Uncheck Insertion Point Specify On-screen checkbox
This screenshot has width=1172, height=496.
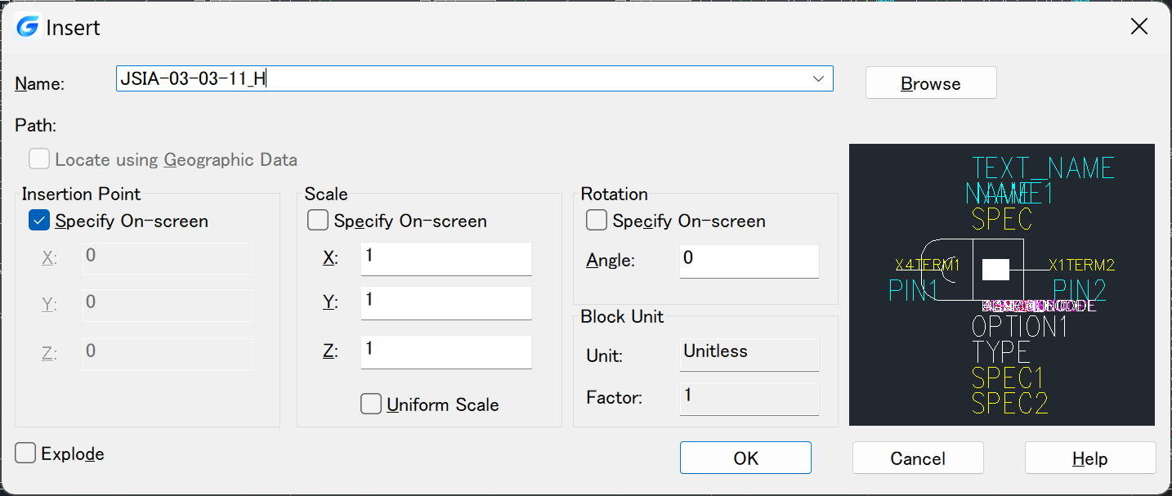[39, 221]
